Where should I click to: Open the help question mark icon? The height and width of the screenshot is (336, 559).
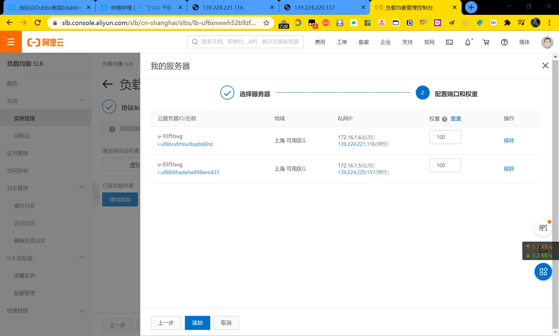click(x=504, y=42)
